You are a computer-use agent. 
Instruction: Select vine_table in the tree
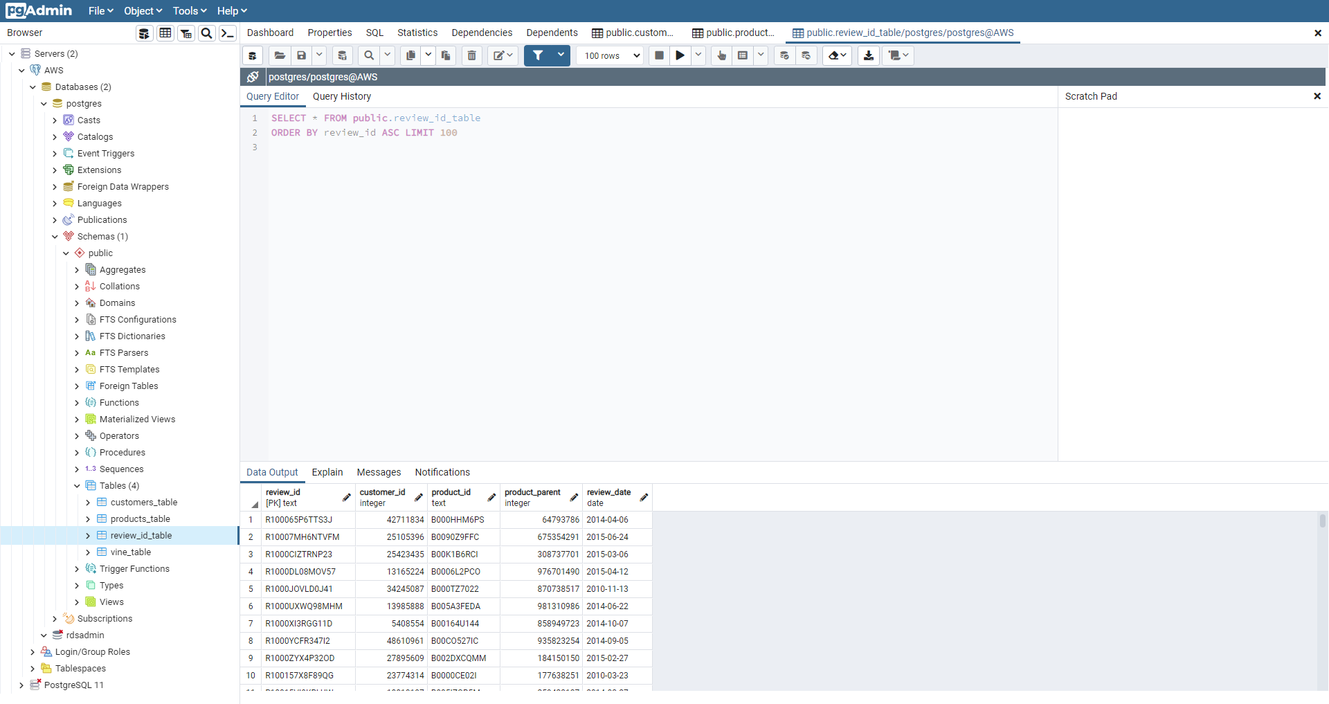click(131, 552)
